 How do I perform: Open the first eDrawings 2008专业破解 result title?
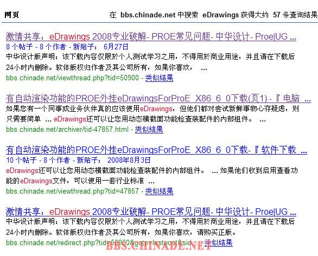coord(151,37)
